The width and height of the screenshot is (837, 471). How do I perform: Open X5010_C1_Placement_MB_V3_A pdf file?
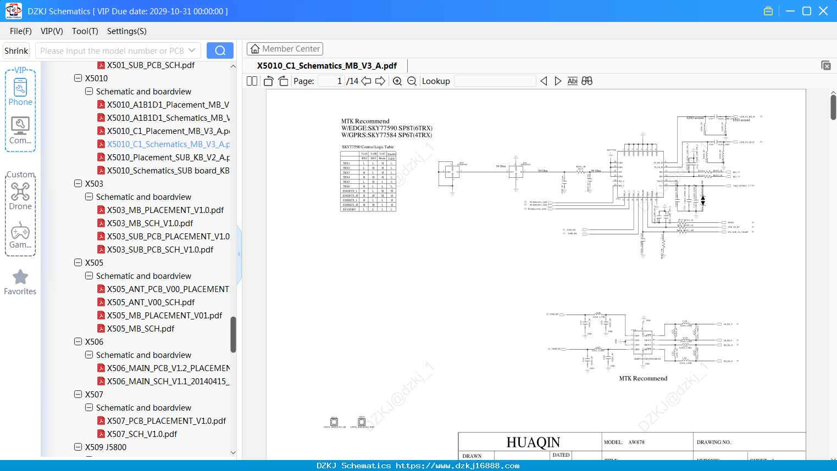click(164, 131)
